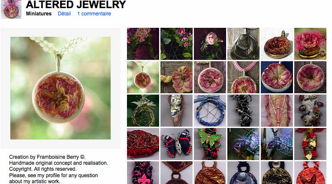
Task: Open the red admiral butterfly brooch thumbnail
Action: pos(176,144)
